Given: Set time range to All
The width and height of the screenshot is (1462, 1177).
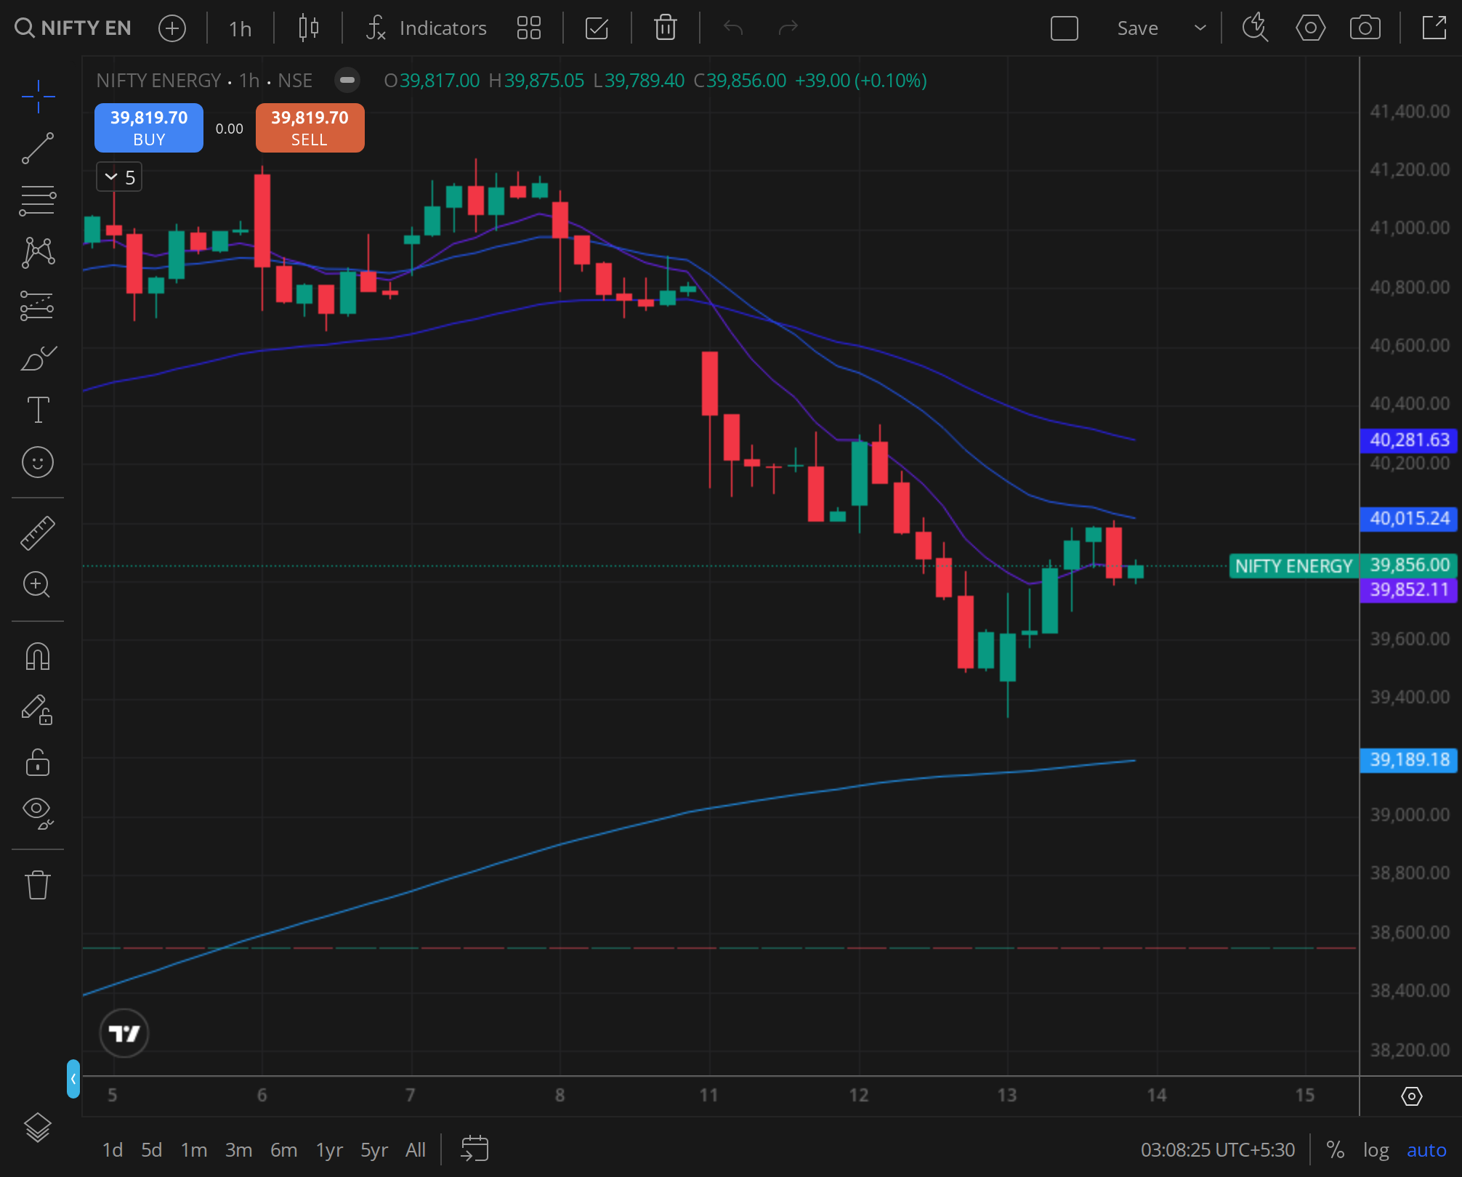Looking at the screenshot, I should pyautogui.click(x=416, y=1149).
